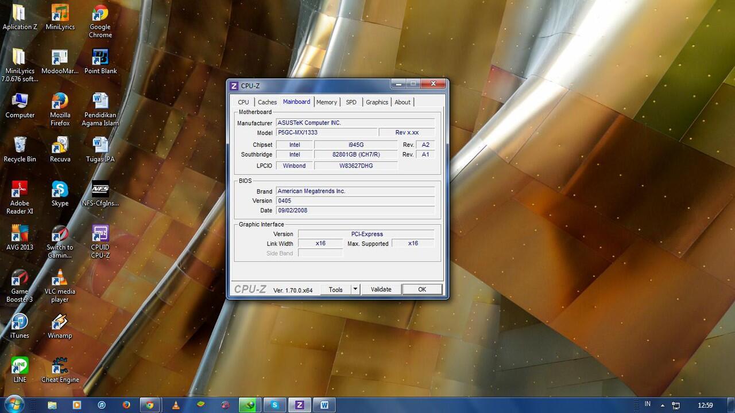Click the LPCIO value W83627DHG
Image resolution: width=735 pixels, height=413 pixels.
(355, 166)
